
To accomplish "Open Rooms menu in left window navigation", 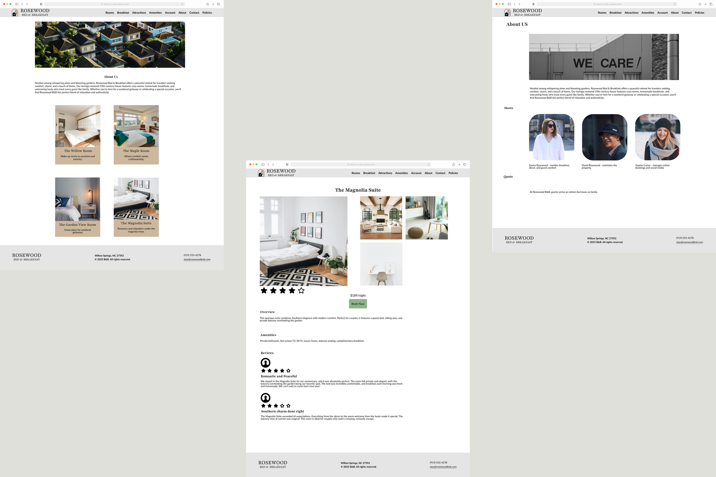I will pyautogui.click(x=110, y=13).
